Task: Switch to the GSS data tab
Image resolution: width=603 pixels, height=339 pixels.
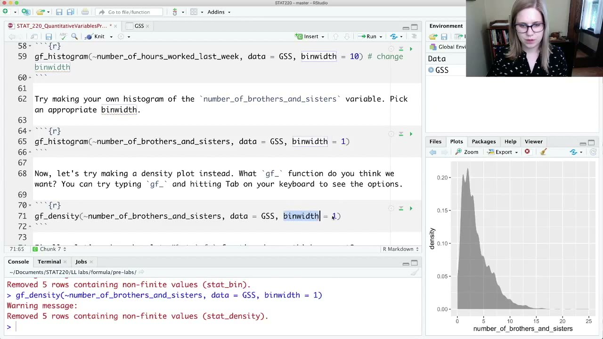Action: click(139, 26)
